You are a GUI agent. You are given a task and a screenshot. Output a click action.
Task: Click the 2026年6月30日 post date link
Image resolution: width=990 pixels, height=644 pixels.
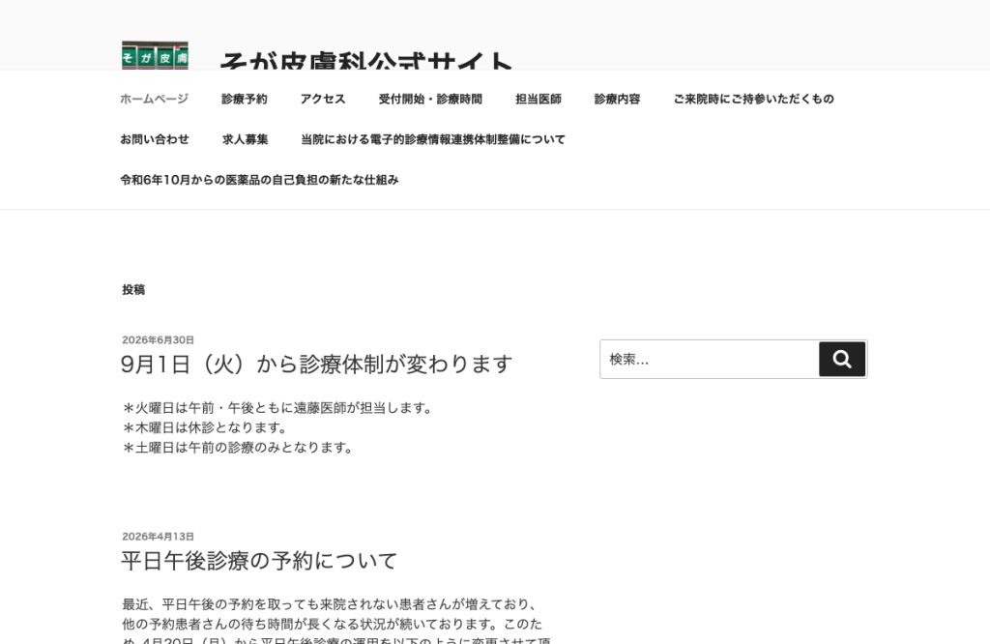158,339
